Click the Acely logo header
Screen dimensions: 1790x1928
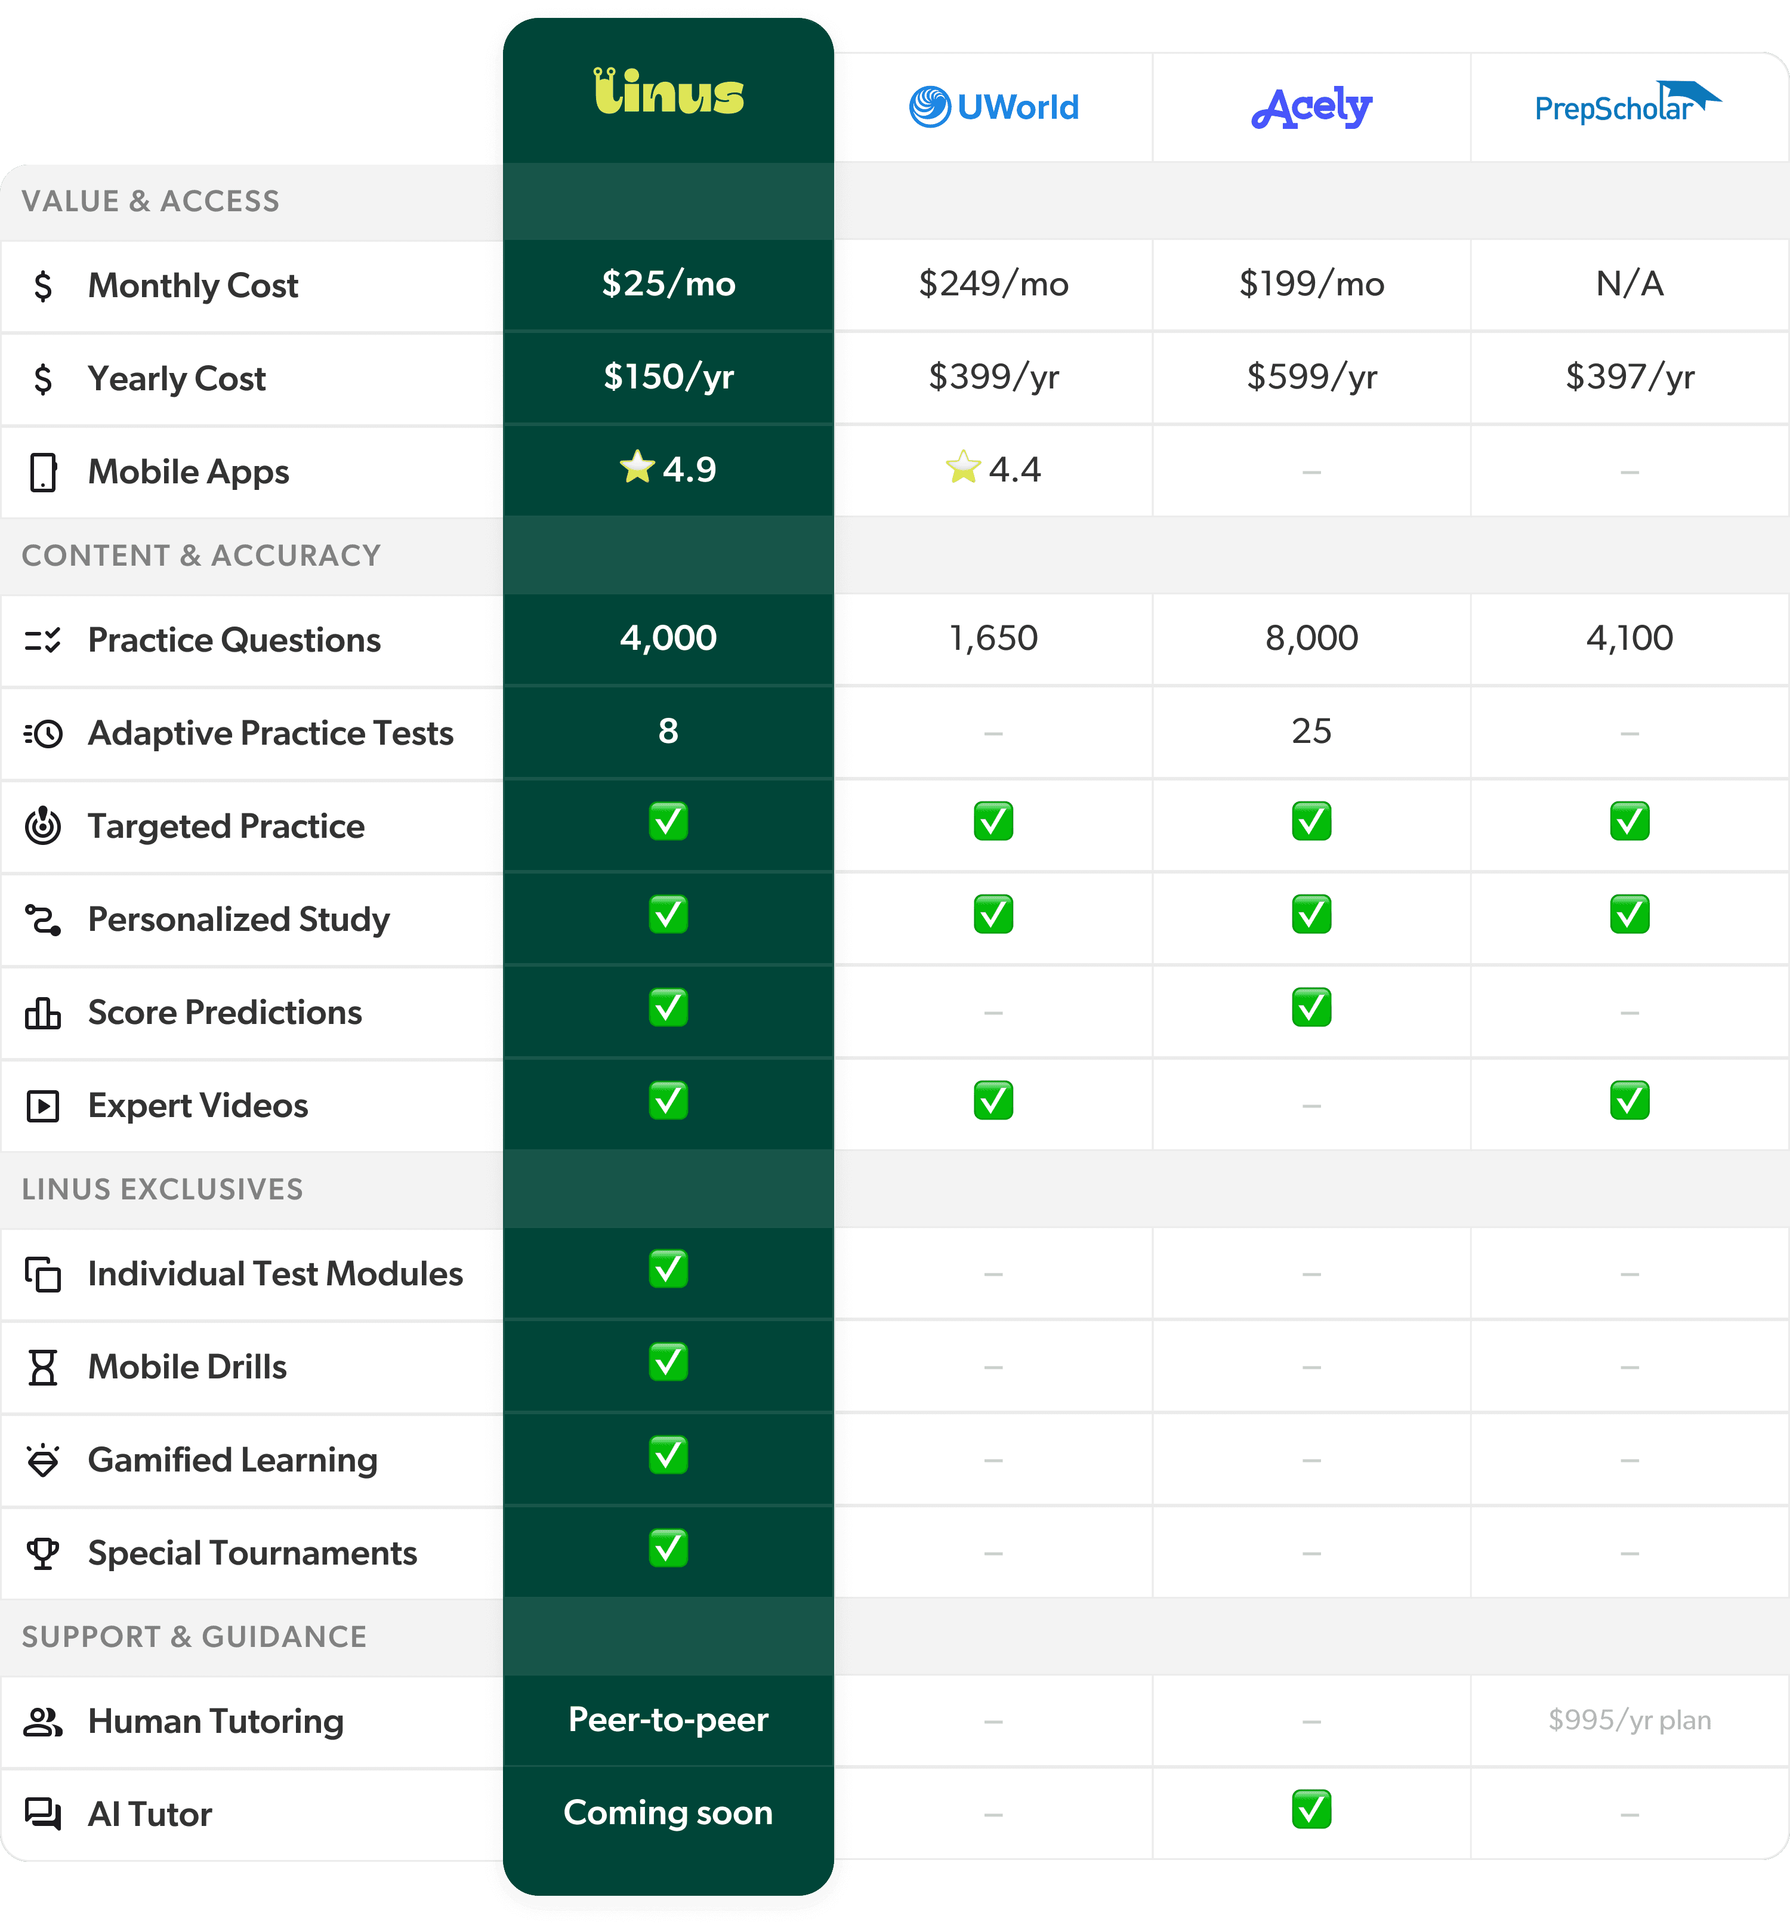pyautogui.click(x=1310, y=107)
